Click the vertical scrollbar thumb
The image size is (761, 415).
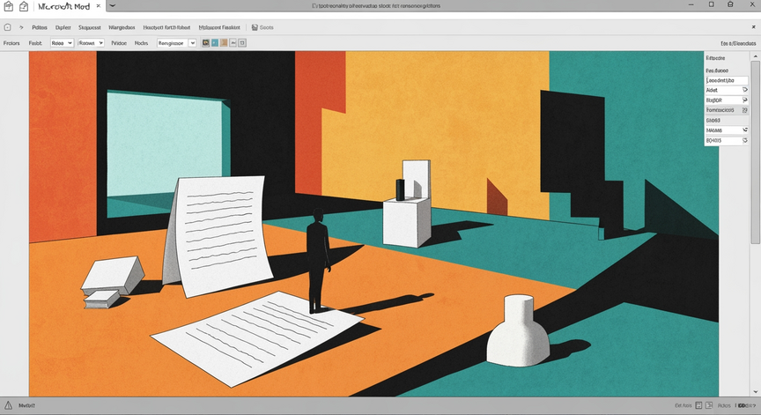click(x=755, y=152)
